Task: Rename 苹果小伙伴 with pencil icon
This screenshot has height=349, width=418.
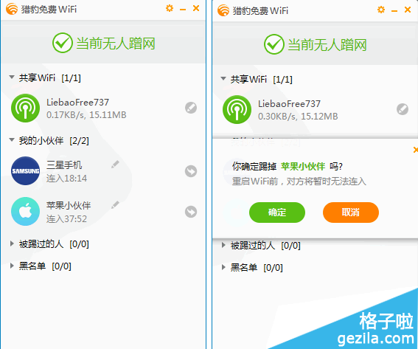Action: coord(115,205)
